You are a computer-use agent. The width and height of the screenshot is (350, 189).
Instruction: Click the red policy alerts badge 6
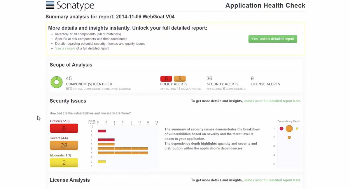(x=166, y=79)
